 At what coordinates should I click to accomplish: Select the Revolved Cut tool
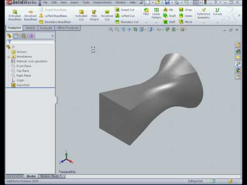(107, 15)
